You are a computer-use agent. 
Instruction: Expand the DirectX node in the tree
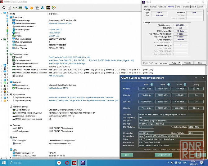coord(2,83)
